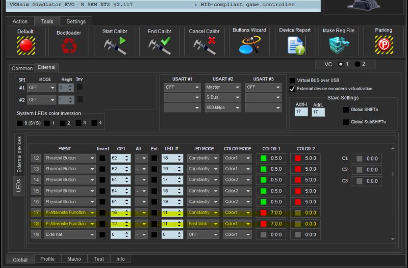Open the Action tab

[20, 21]
